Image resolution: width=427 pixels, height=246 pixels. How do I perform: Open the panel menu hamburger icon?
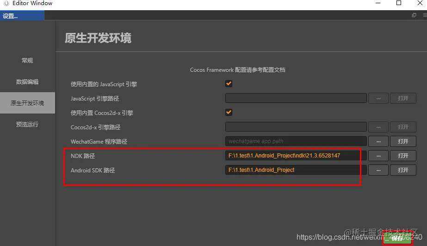(425, 15)
